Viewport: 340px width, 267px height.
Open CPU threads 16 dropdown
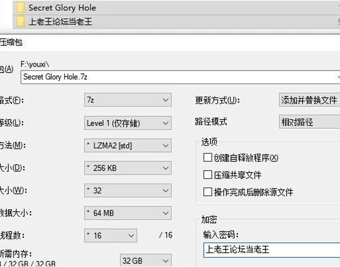(x=110, y=235)
